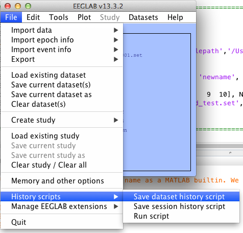243x233 pixels.
Task: Select Clear study / Clear all
Action: pyautogui.click(x=62, y=165)
